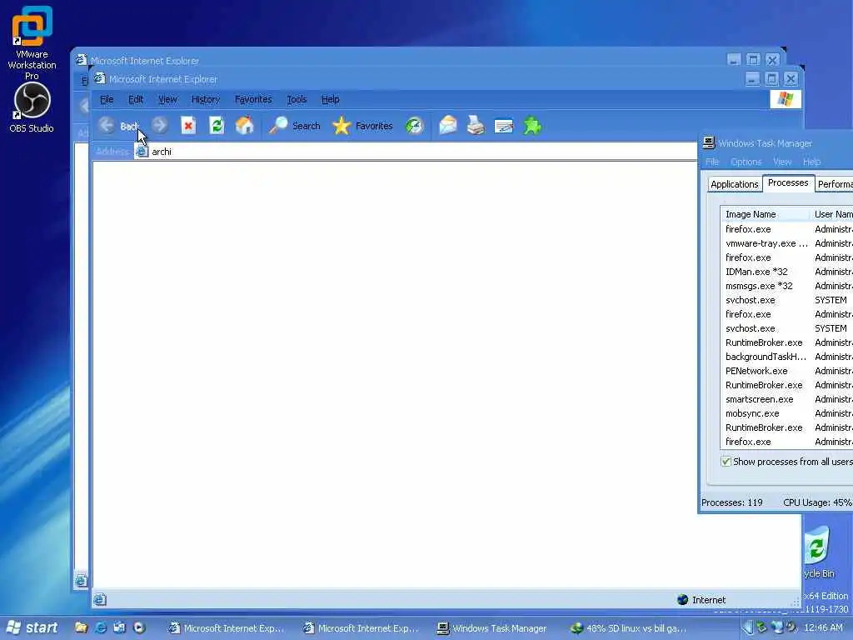
Task: Launch media player from Quick Launch
Action: click(139, 627)
